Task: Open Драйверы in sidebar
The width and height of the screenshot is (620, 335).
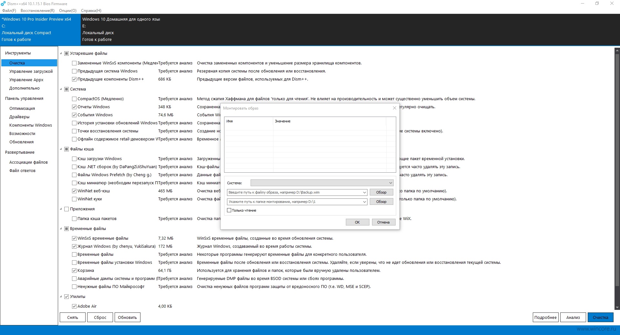Action: [19, 117]
